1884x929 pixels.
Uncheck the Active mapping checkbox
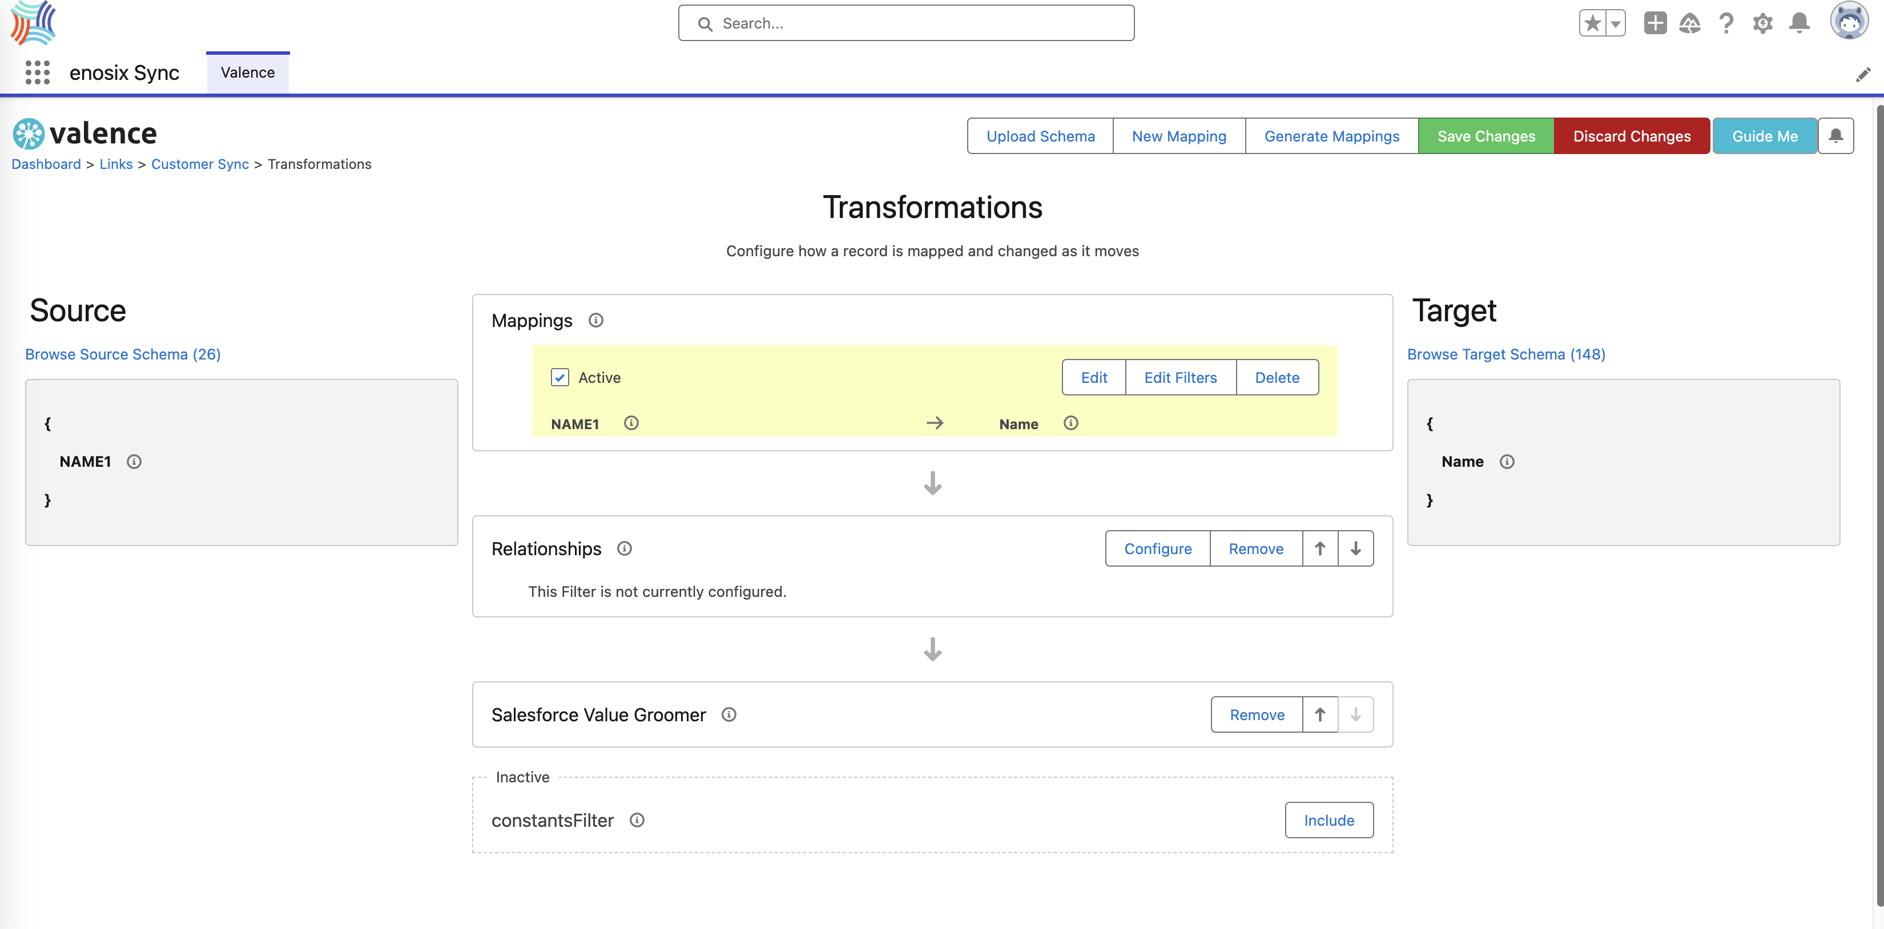(x=559, y=377)
